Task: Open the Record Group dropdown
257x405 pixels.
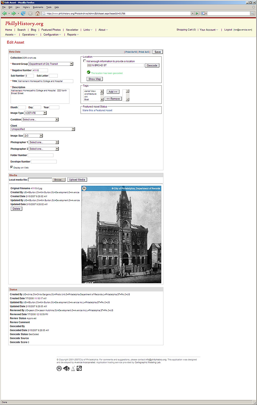Action: point(71,64)
